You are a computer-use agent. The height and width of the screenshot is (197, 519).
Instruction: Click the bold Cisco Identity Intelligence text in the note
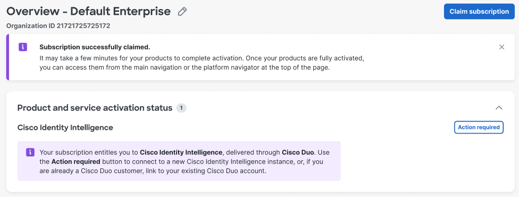(x=181, y=152)
